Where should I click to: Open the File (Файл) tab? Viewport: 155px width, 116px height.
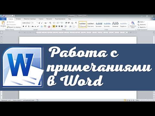(3, 19)
